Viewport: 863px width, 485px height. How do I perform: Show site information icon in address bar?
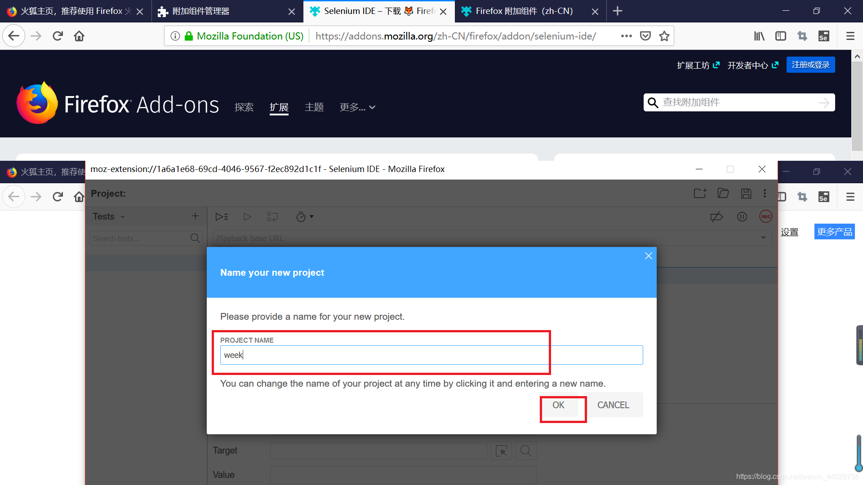(x=175, y=36)
